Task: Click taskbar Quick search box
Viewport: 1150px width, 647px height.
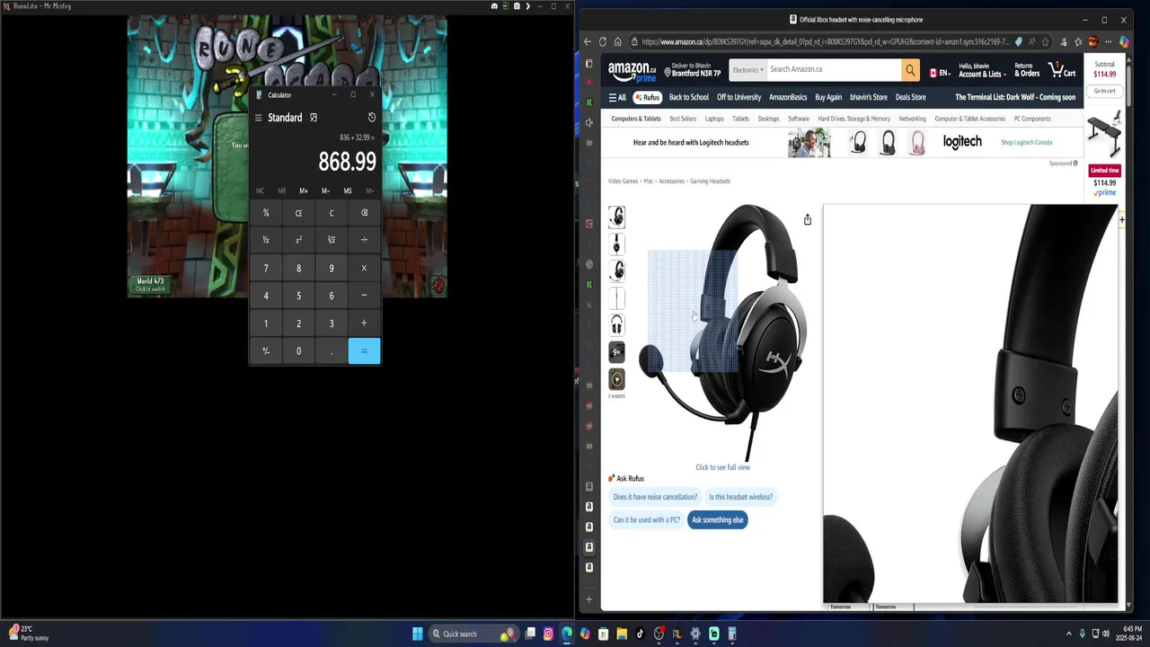Action: click(x=473, y=634)
